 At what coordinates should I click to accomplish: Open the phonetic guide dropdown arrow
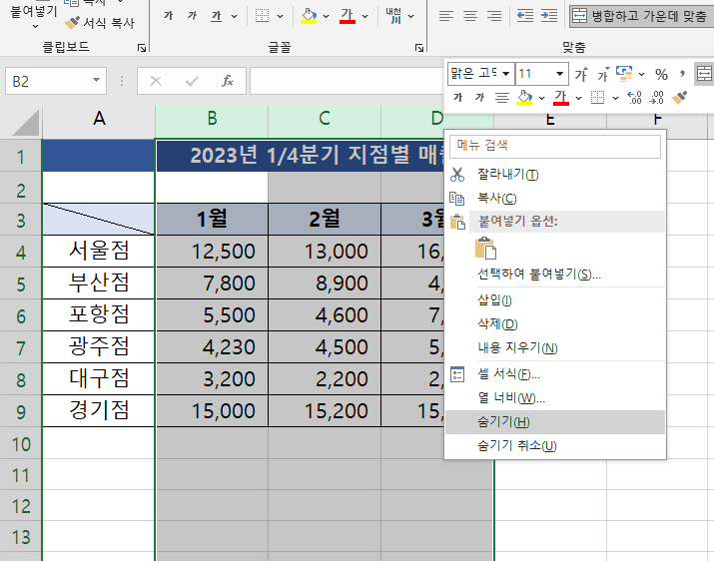(410, 16)
